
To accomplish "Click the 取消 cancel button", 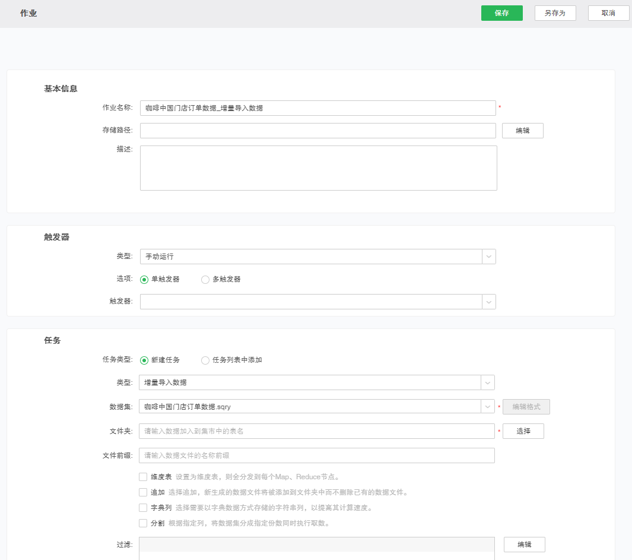I will pos(608,12).
